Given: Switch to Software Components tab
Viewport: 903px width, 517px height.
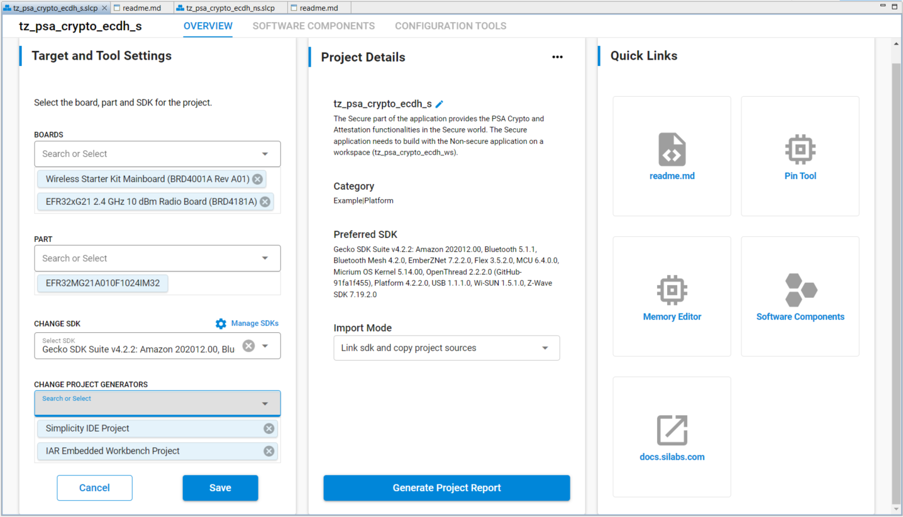Looking at the screenshot, I should pos(313,26).
